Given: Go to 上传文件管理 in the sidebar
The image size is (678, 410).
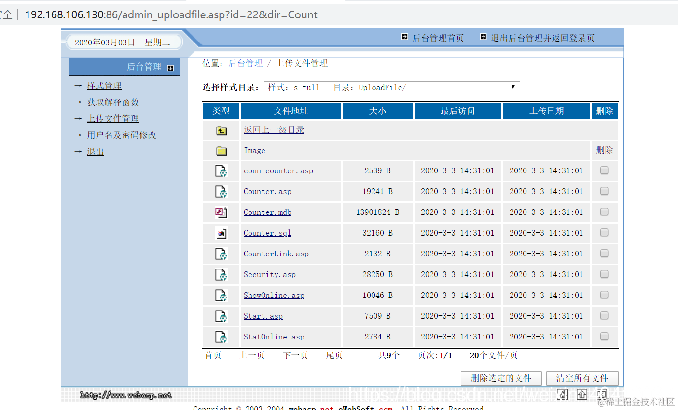Looking at the screenshot, I should [x=113, y=119].
